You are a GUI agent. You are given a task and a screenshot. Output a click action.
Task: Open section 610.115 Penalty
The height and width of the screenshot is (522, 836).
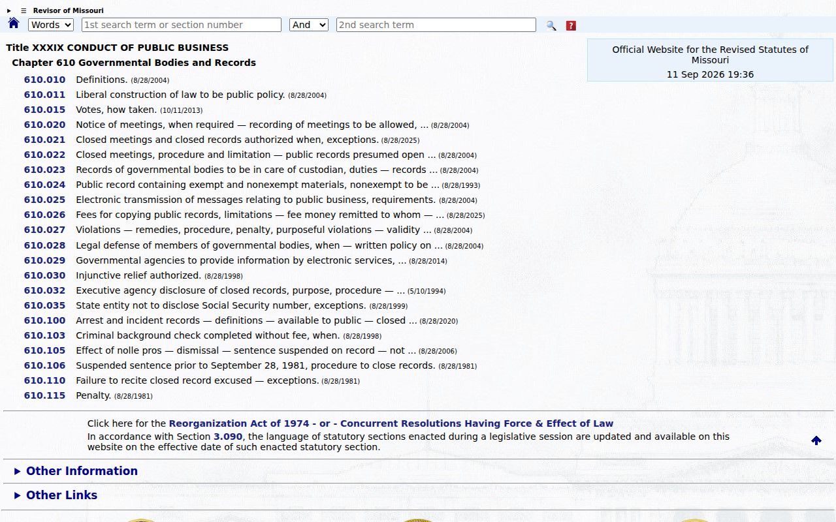pyautogui.click(x=44, y=395)
